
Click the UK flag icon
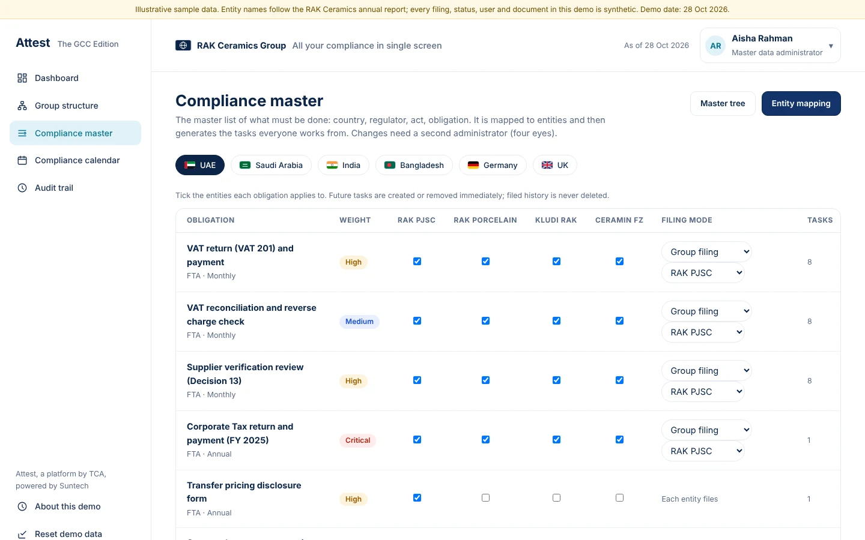coord(547,165)
